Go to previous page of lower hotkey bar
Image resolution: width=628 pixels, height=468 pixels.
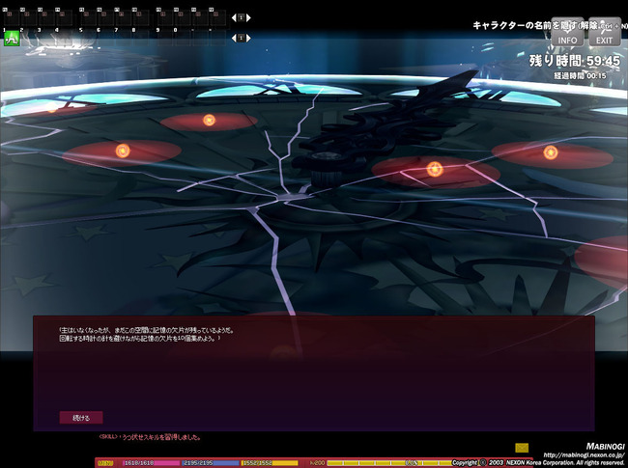pos(234,38)
